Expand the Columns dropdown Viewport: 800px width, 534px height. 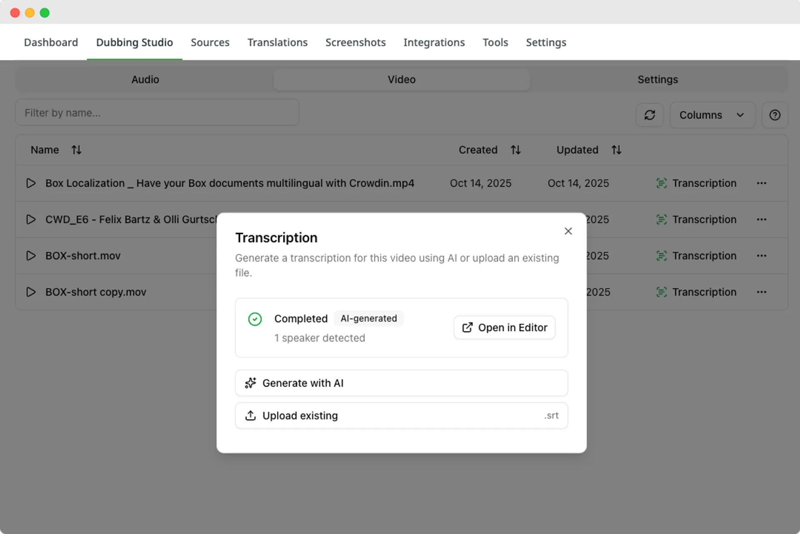(712, 115)
